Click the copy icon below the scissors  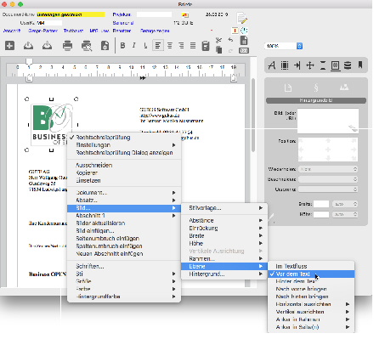[x=218, y=50]
